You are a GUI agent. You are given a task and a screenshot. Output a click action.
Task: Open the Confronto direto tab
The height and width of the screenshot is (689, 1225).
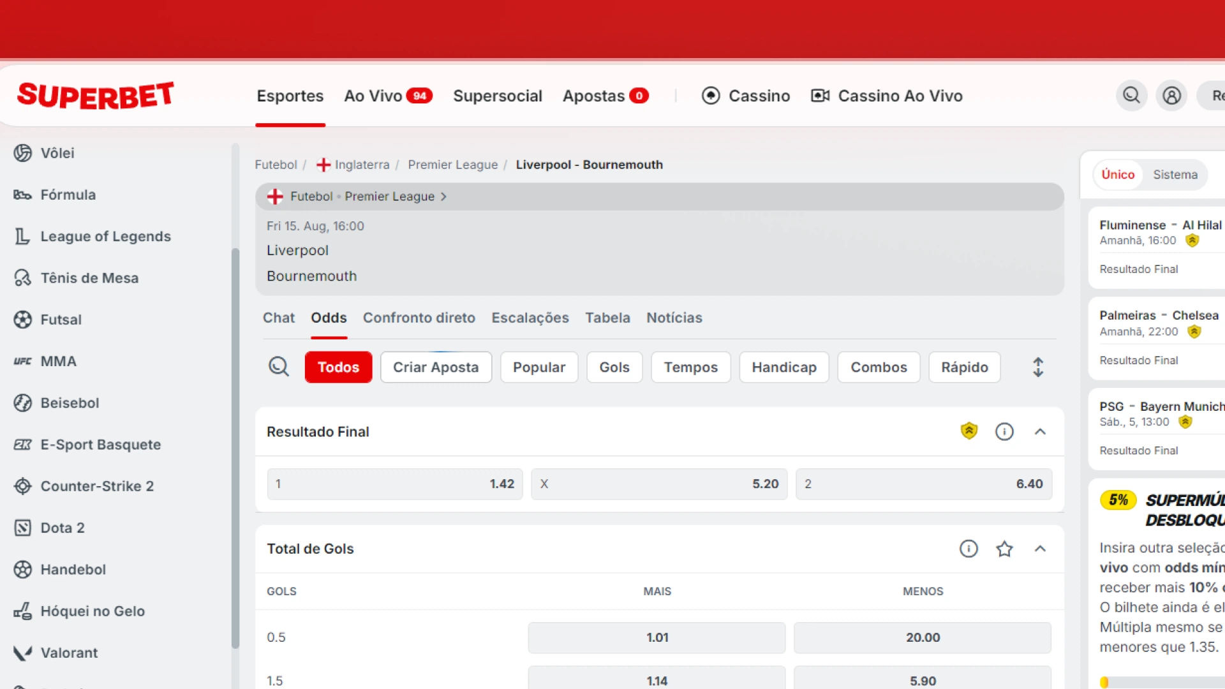click(419, 318)
